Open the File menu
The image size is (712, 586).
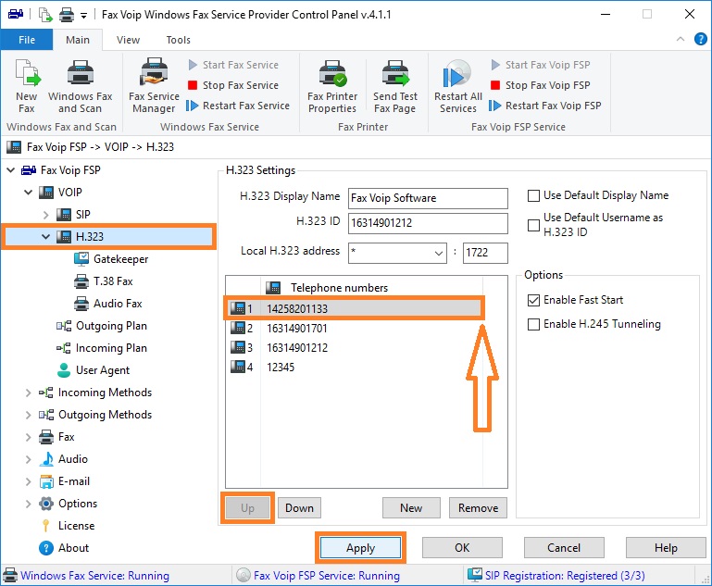coord(27,40)
